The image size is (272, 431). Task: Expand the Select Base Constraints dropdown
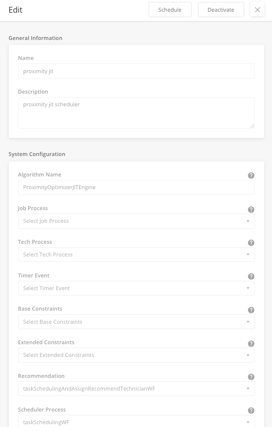tap(136, 322)
